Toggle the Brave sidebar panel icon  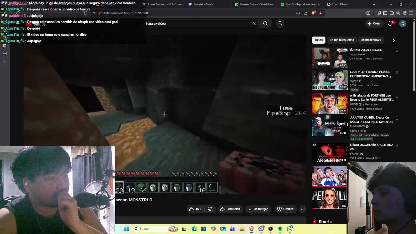[x=385, y=13]
